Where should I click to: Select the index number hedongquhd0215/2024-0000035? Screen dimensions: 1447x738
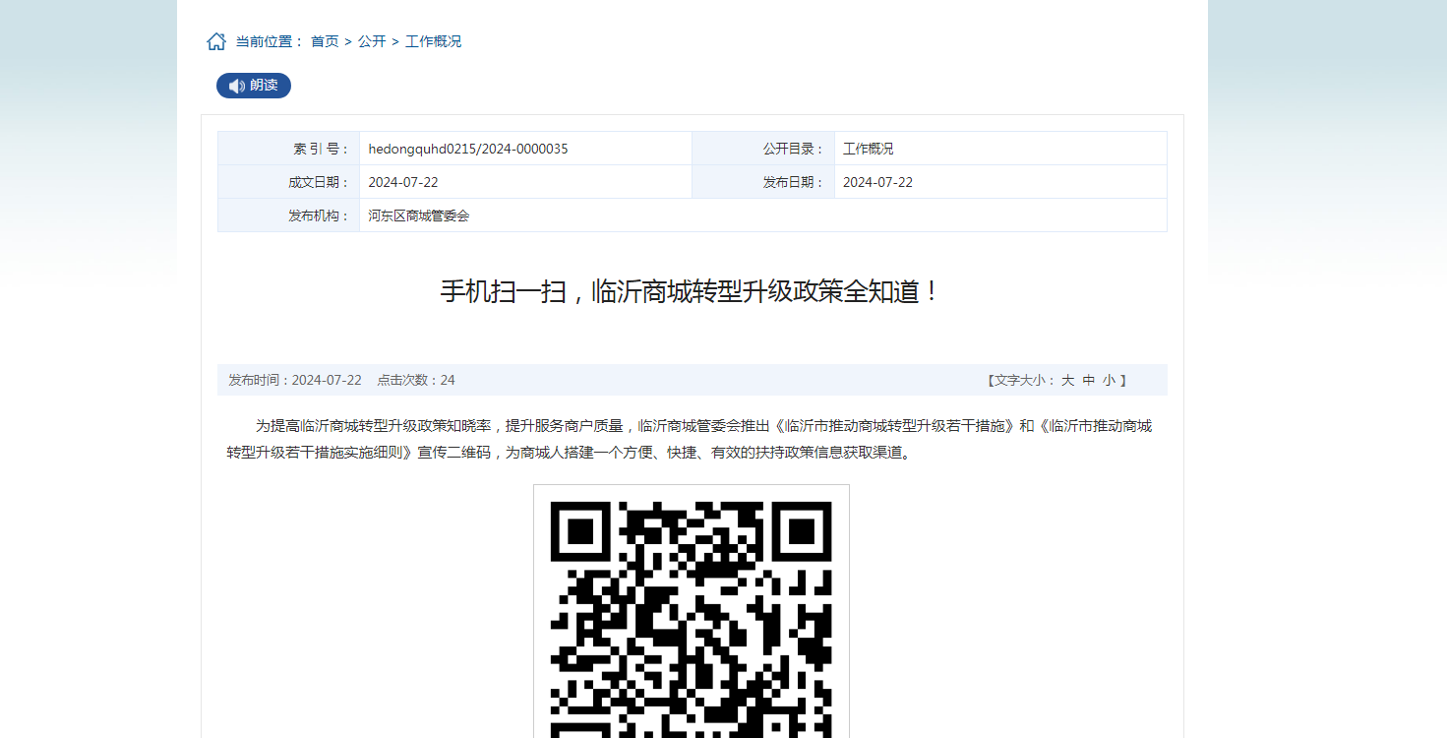click(468, 149)
